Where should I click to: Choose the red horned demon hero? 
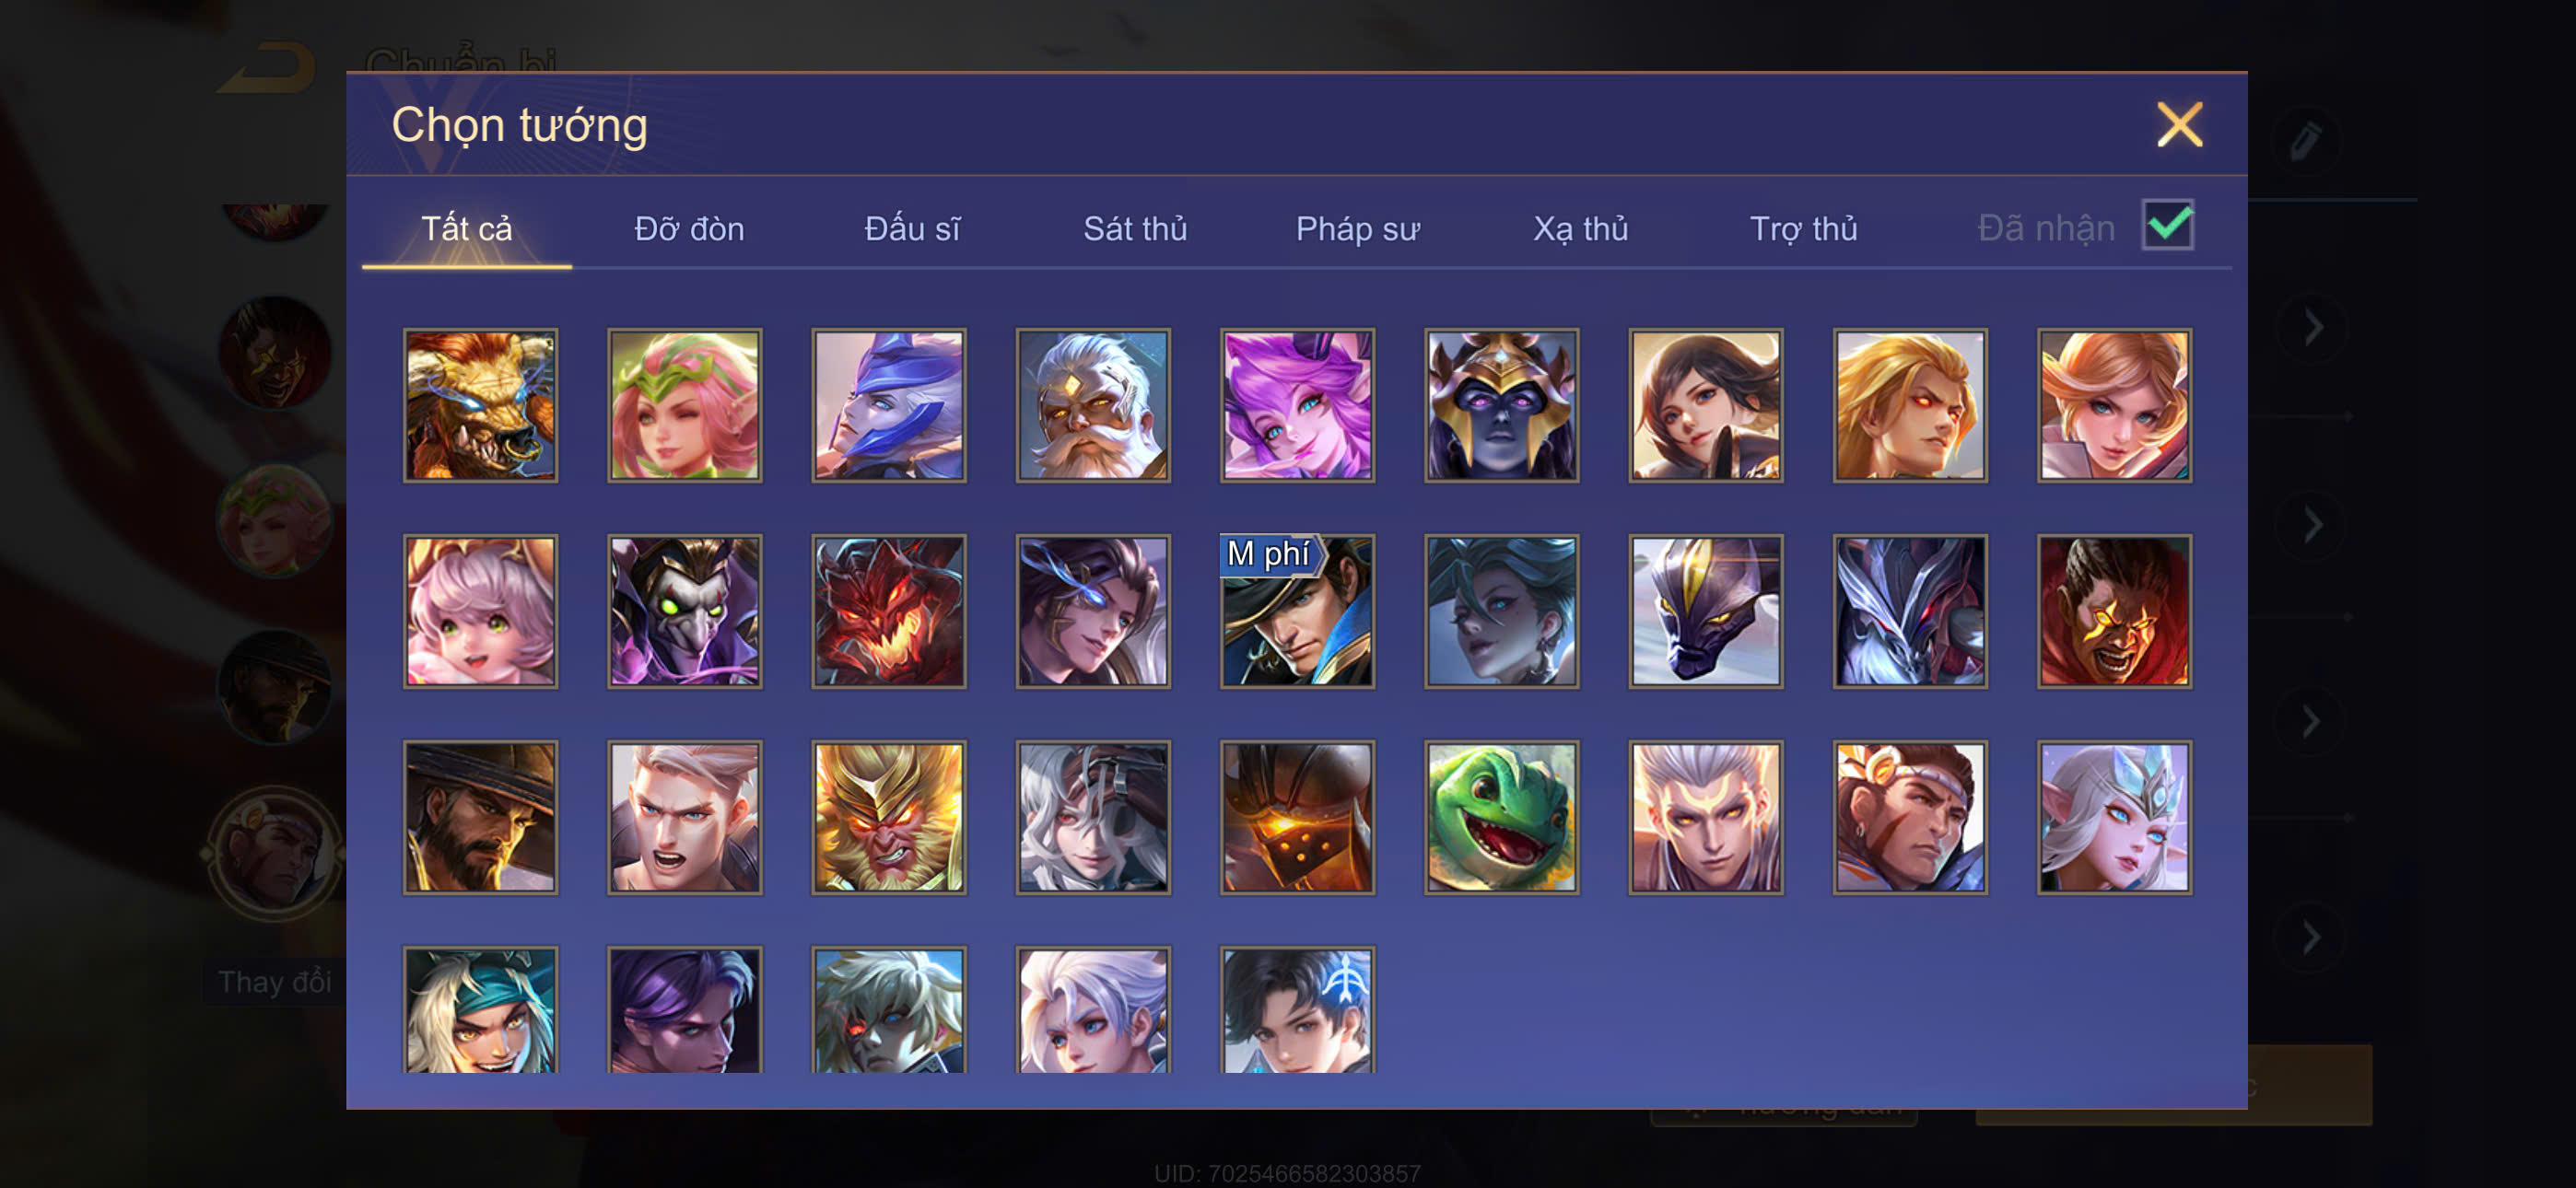pos(888,611)
